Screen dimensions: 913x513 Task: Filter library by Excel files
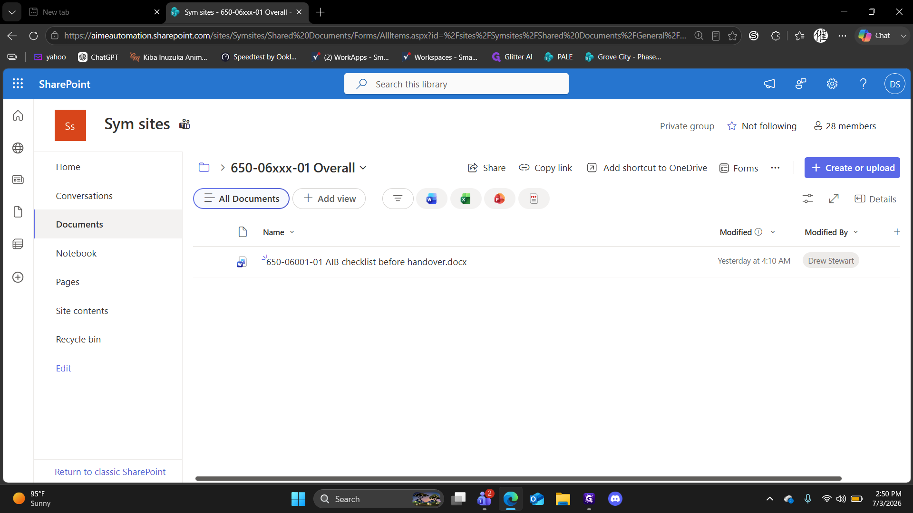[x=466, y=199]
